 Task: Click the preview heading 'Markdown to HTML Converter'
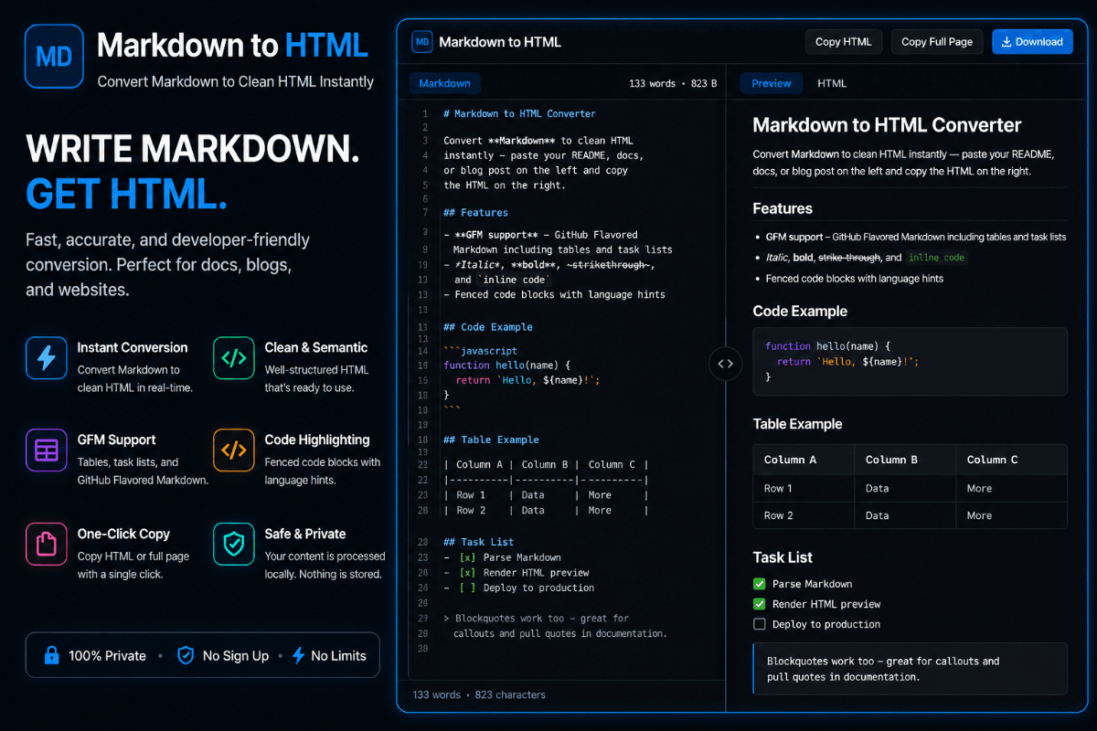(x=887, y=125)
